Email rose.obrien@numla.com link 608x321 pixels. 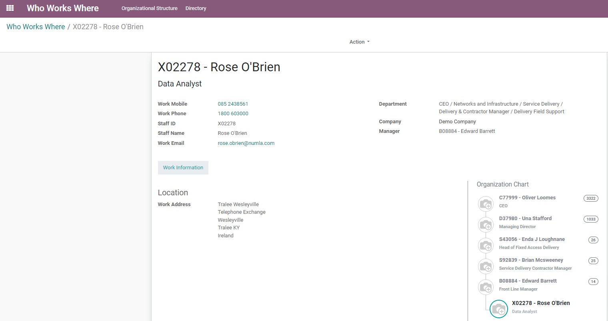coord(246,143)
